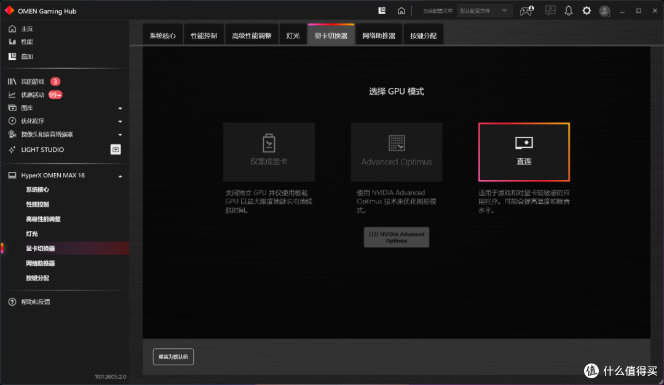664x385 pixels.
Task: Expand the 优化程序 sidebar section arrow
Action: tap(121, 122)
